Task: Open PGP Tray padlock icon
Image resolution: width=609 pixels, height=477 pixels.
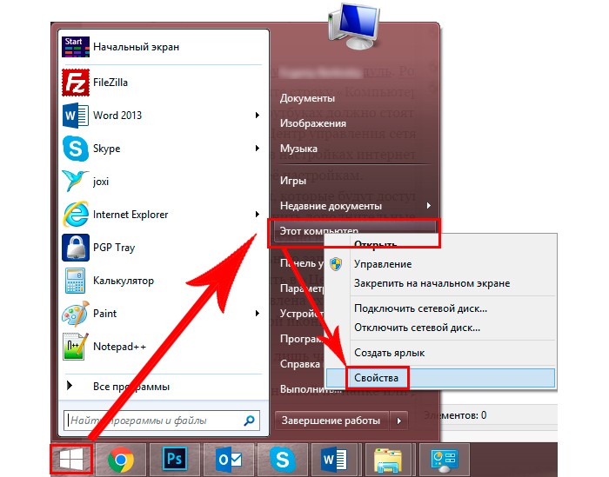Action: click(76, 248)
